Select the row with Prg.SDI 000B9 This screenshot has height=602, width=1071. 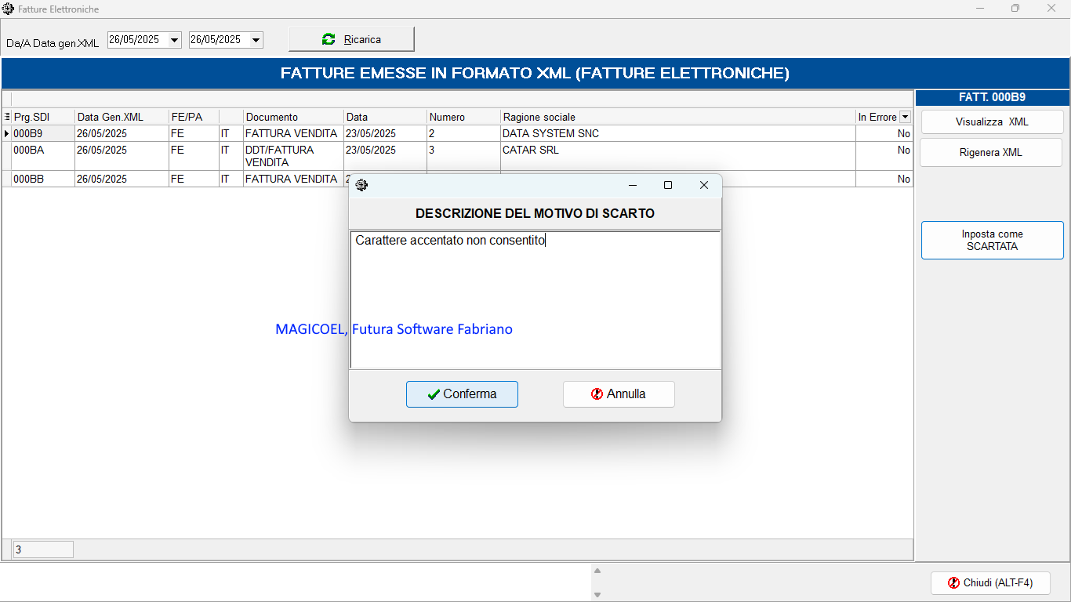coord(457,134)
